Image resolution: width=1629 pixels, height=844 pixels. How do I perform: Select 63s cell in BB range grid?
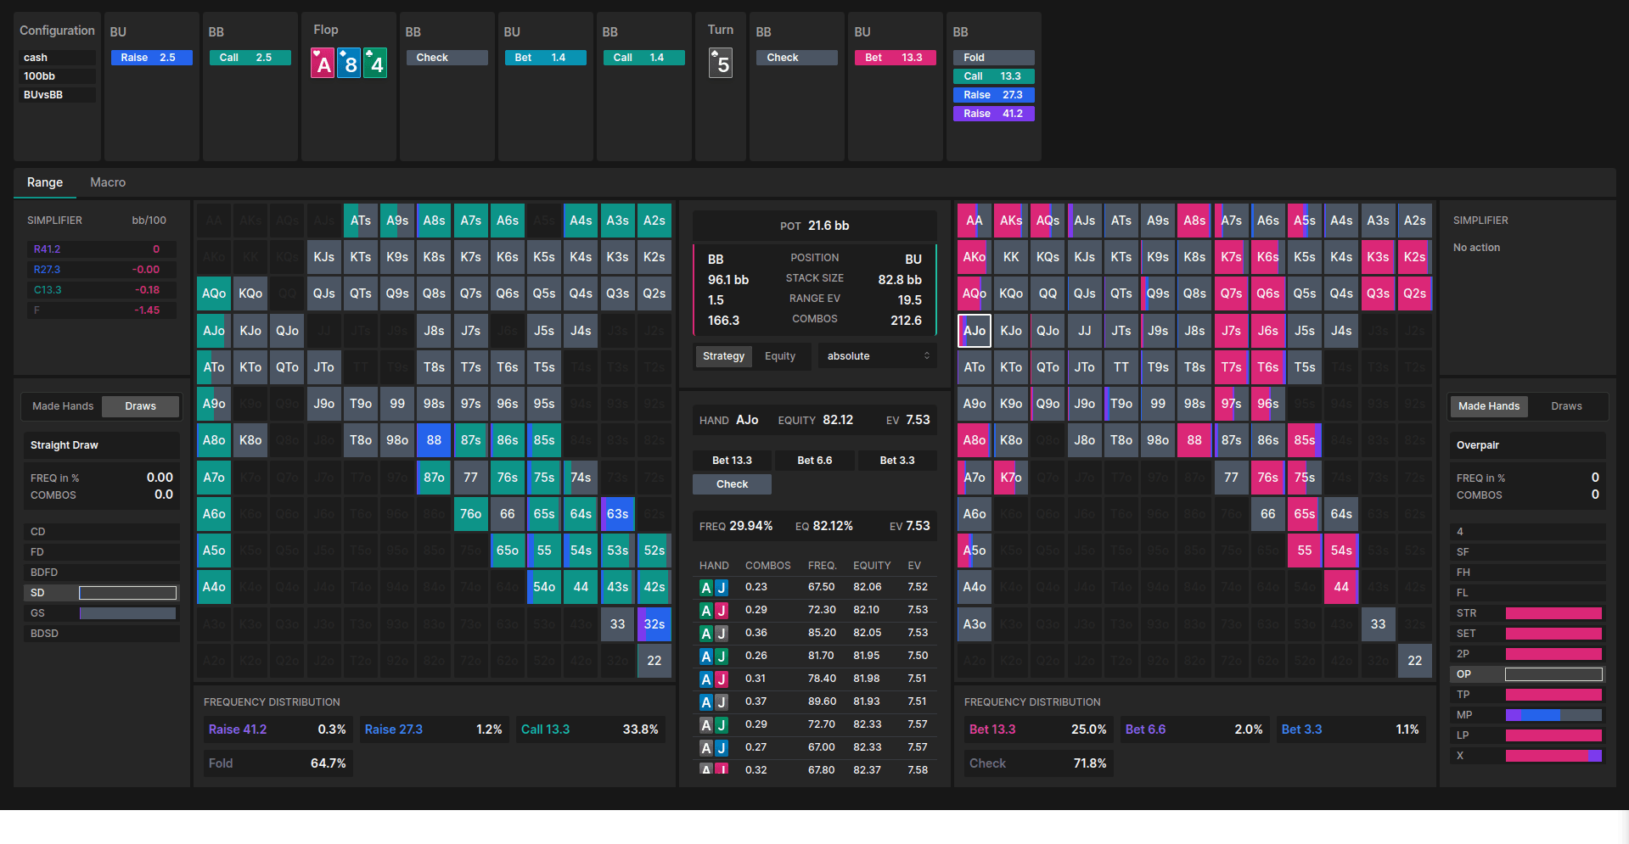[x=617, y=514]
